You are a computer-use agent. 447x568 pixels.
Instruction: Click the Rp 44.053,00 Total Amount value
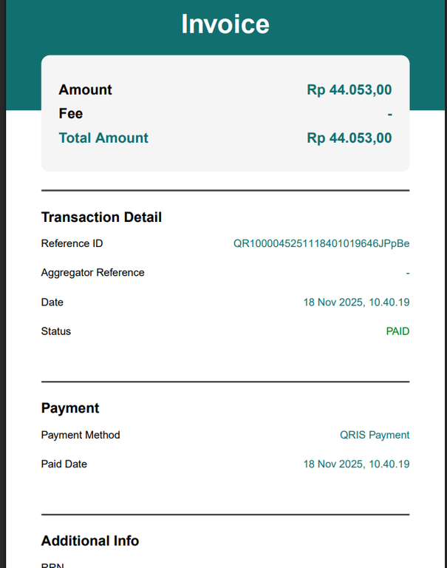click(349, 138)
